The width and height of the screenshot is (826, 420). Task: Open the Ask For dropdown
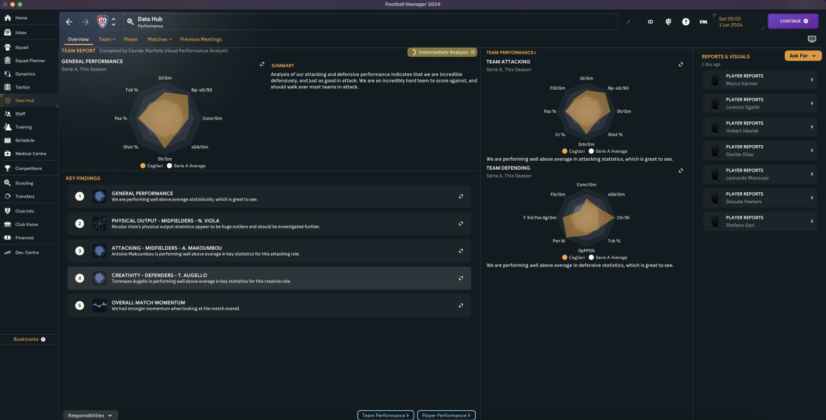[803, 56]
